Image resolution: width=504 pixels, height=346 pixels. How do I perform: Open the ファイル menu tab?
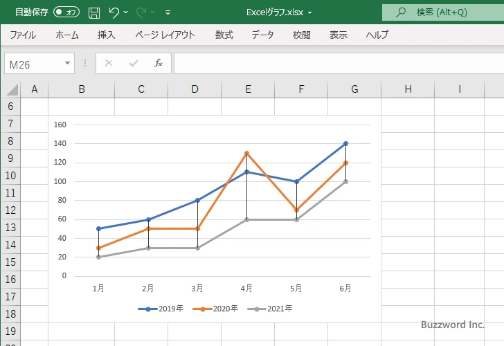coord(23,35)
